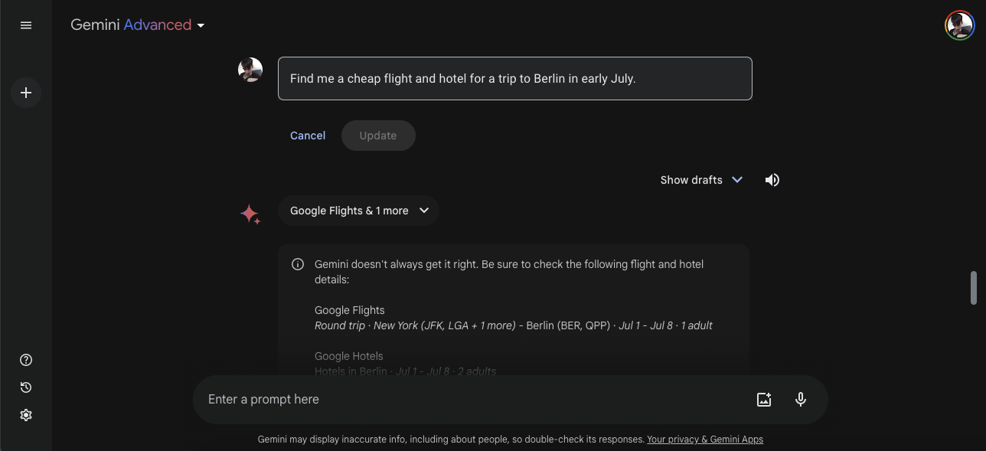Open the hamburger main menu

[26, 25]
